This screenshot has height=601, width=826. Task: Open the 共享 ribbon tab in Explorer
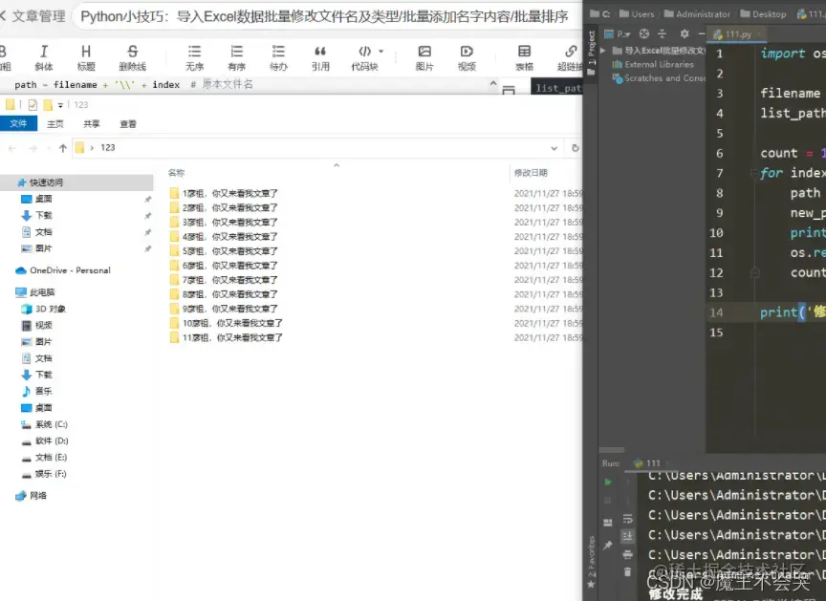[91, 123]
